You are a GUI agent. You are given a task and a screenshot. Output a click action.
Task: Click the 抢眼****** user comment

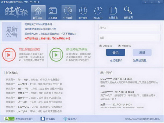(122, 106)
